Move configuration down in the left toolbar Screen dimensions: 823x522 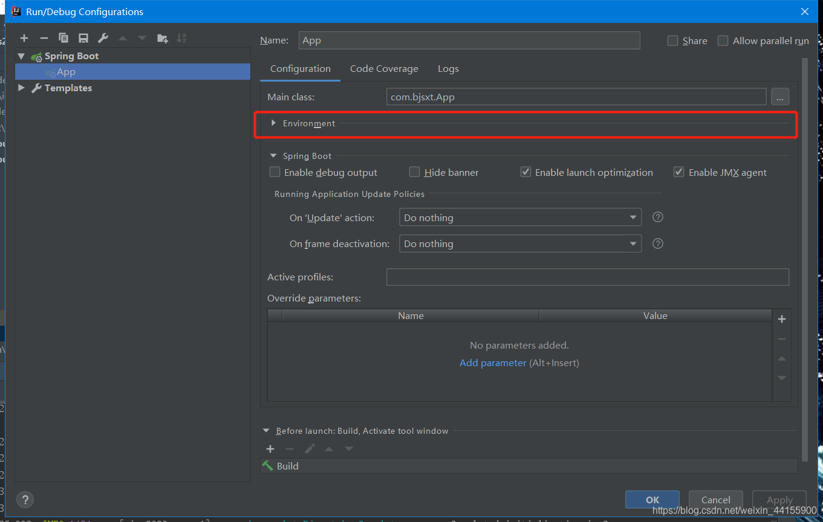tap(142, 38)
